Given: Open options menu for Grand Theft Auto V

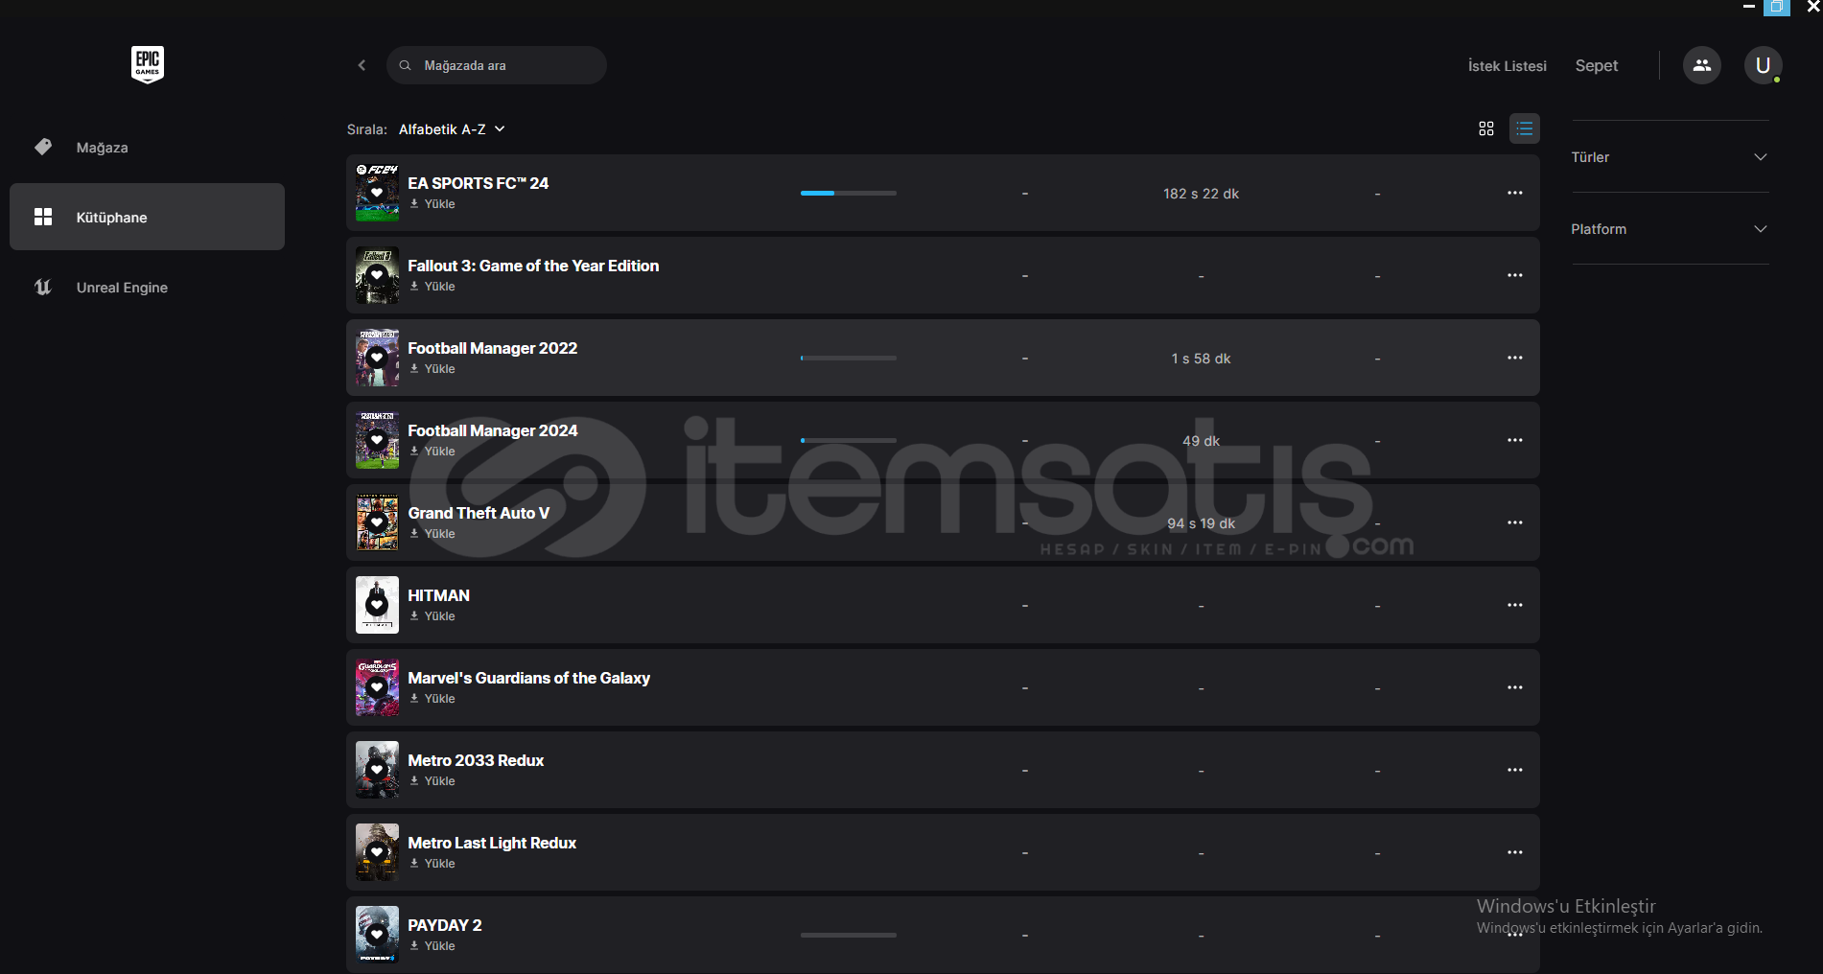Looking at the screenshot, I should pos(1515,522).
